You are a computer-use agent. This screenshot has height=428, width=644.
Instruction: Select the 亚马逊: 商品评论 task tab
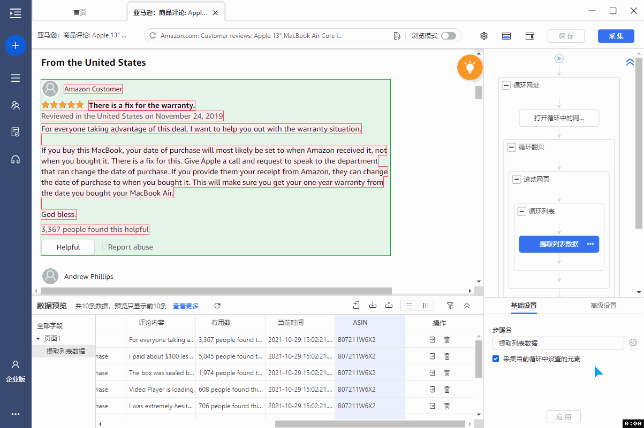tap(176, 12)
